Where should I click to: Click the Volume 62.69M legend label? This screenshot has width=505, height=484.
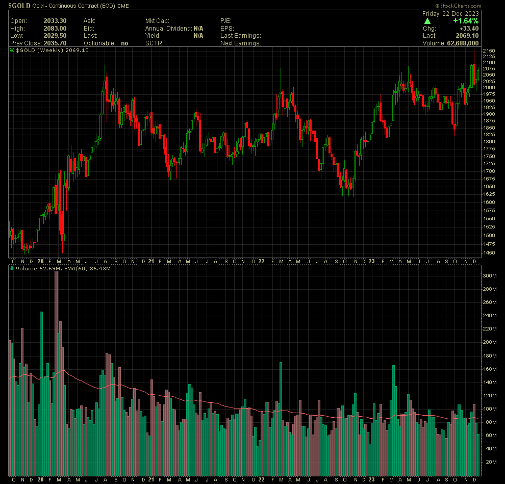[33, 268]
